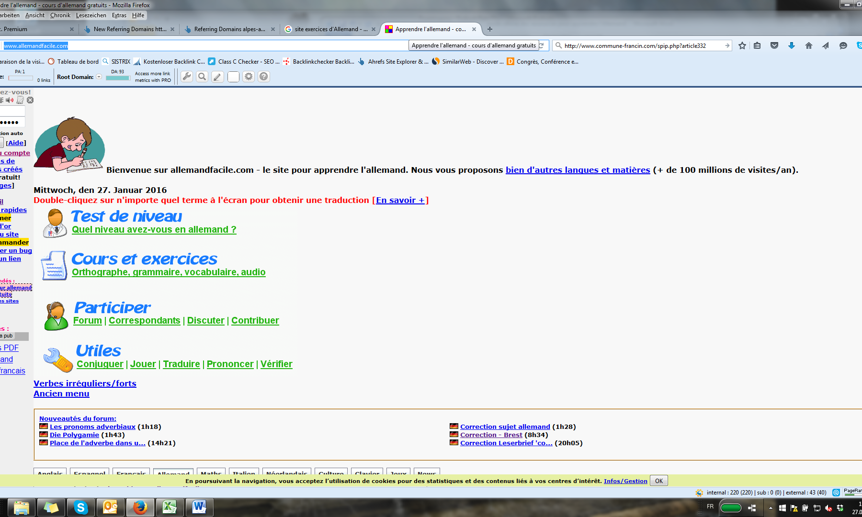Open the Lesezeichen menu
862x517 pixels.
[91, 15]
